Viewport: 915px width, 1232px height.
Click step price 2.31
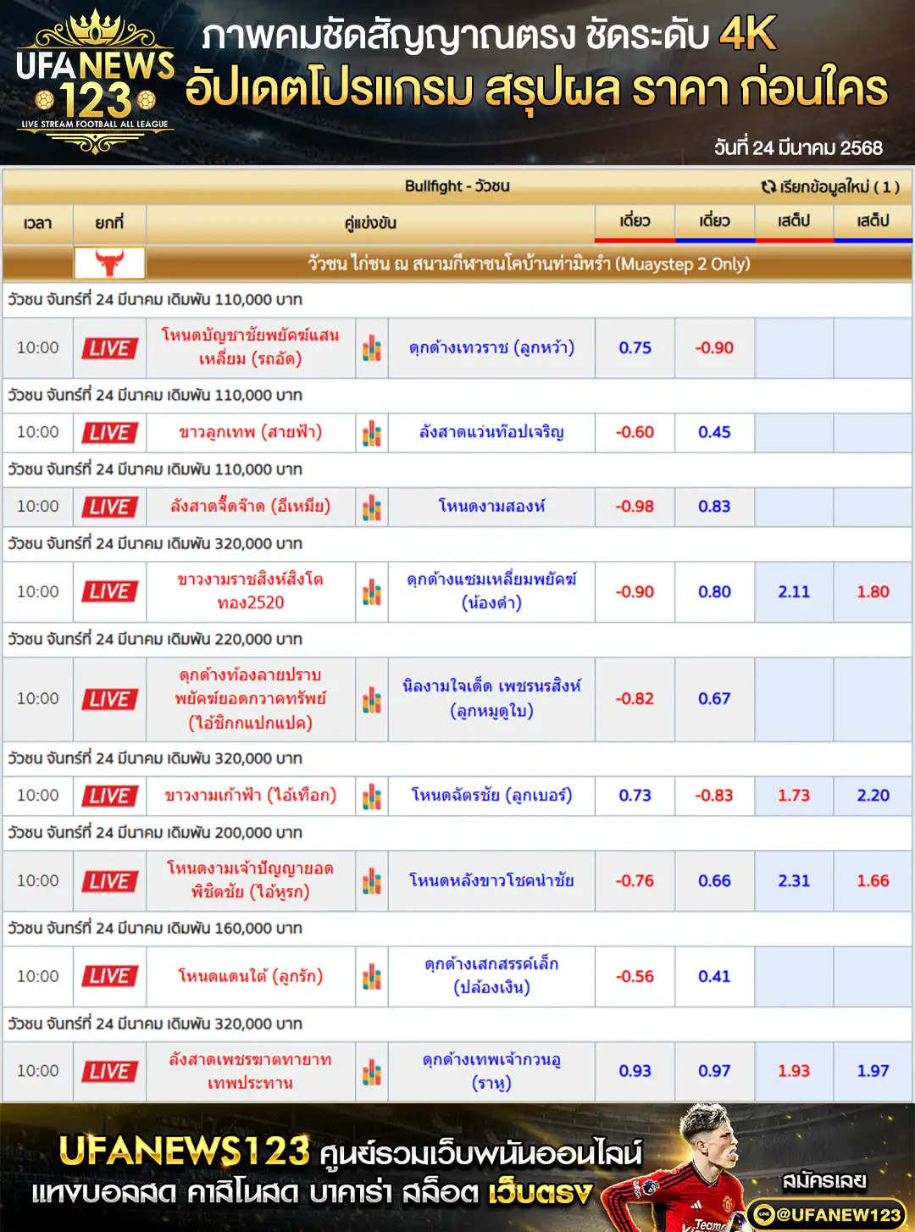794,881
